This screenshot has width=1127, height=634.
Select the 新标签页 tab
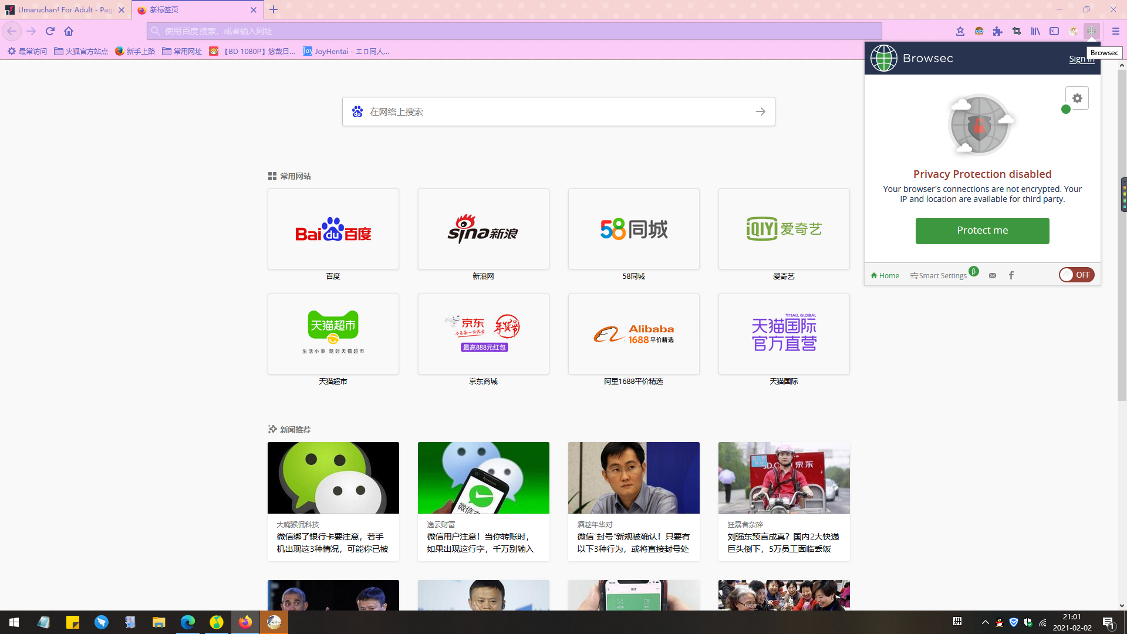coord(197,10)
